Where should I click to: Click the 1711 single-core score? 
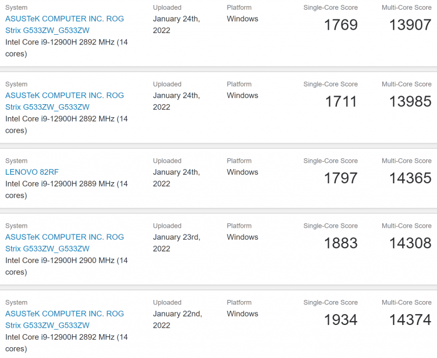340,102
